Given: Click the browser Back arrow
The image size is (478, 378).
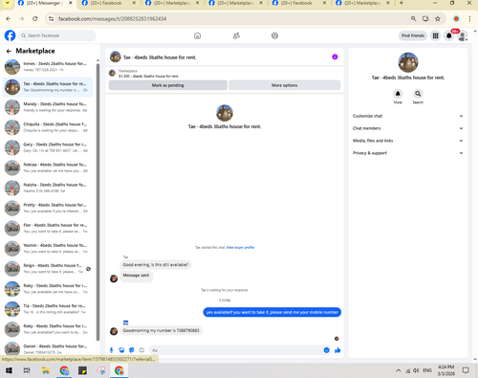Looking at the screenshot, I should [9, 19].
